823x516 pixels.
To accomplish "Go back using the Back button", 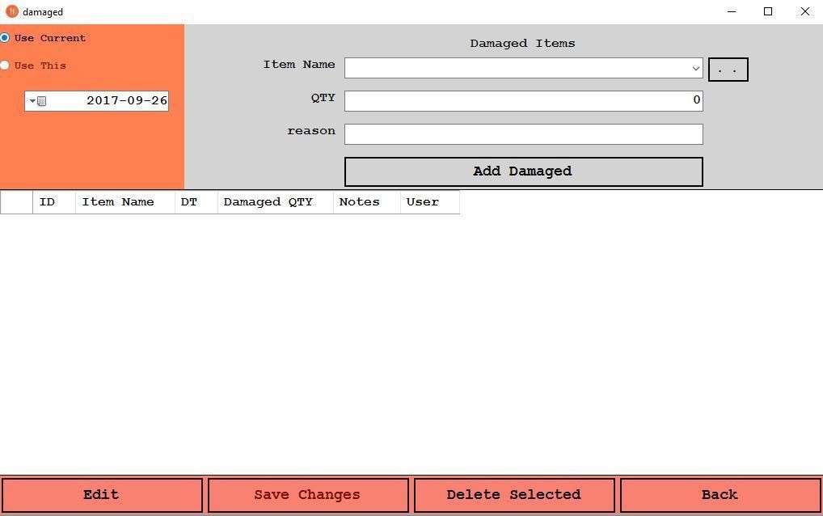I will [720, 495].
